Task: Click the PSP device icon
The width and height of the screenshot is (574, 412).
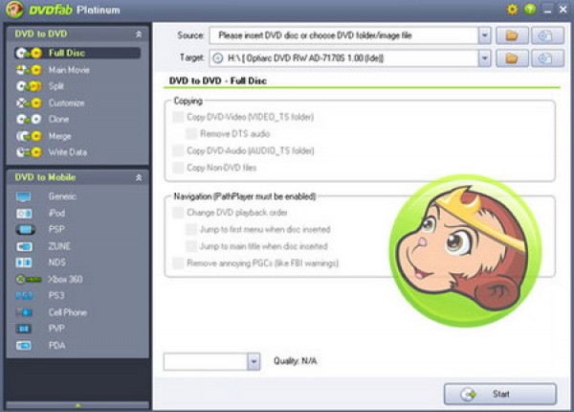Action: [x=25, y=229]
